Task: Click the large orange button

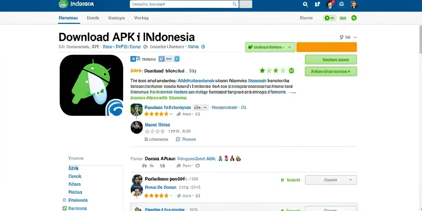Action: tap(326, 47)
